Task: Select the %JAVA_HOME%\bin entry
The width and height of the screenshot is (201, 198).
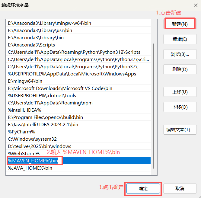Action: click(x=78, y=168)
